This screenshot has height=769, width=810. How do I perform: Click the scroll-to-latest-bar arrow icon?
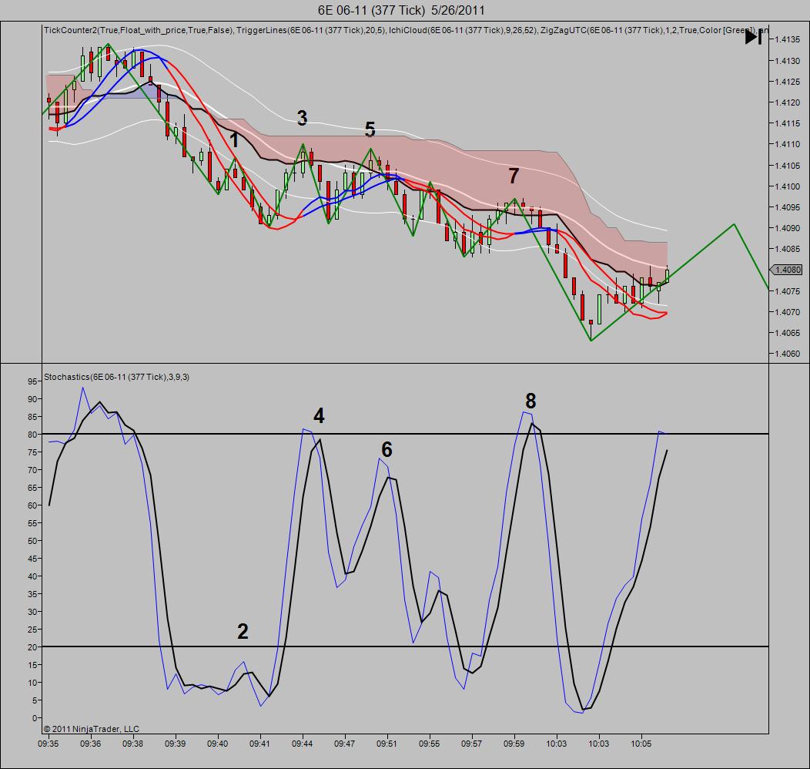pyautogui.click(x=753, y=37)
